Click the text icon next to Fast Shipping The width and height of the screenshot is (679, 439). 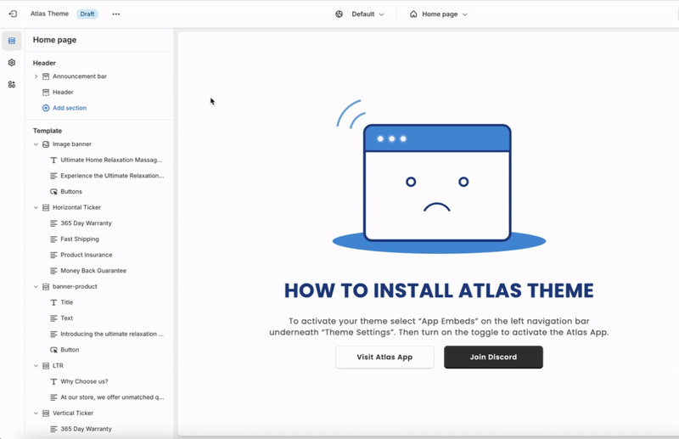[x=53, y=239]
